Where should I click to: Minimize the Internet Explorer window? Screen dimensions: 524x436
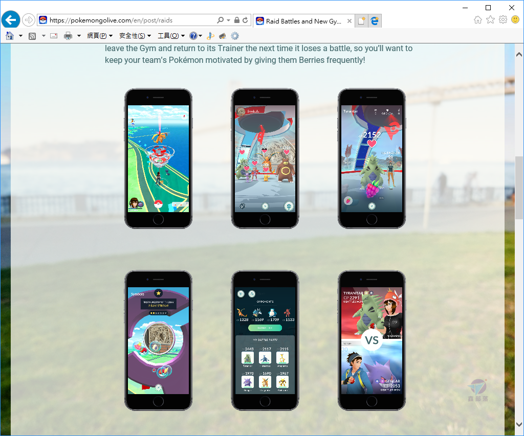pos(465,8)
